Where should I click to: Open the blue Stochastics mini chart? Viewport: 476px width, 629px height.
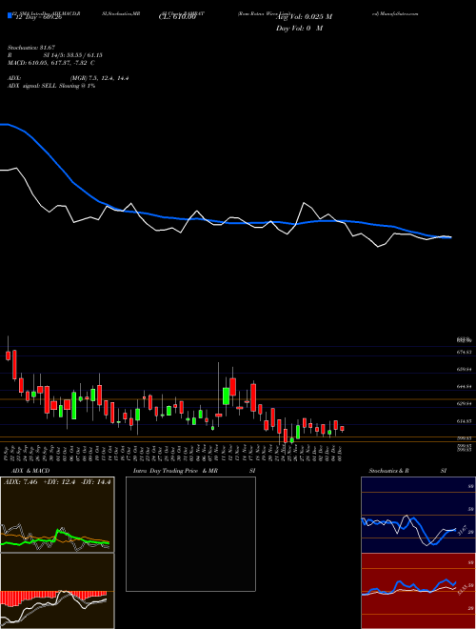418,515
